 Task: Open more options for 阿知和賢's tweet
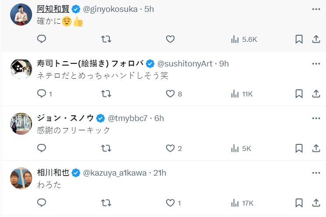(x=315, y=9)
